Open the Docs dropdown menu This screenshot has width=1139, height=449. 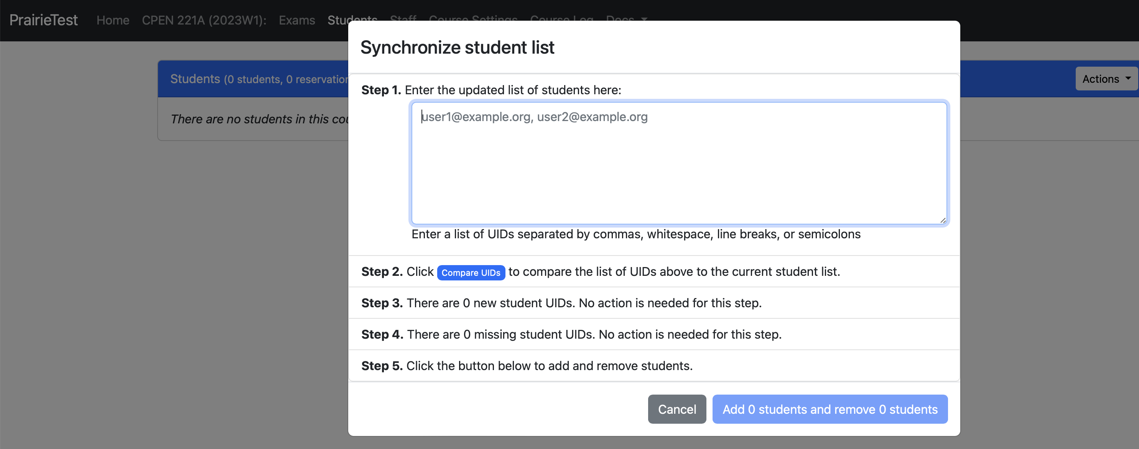[627, 20]
